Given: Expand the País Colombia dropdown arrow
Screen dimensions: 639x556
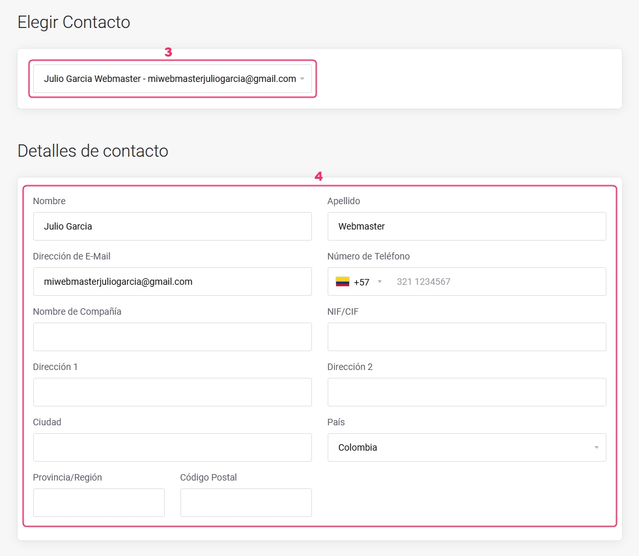Looking at the screenshot, I should [596, 447].
